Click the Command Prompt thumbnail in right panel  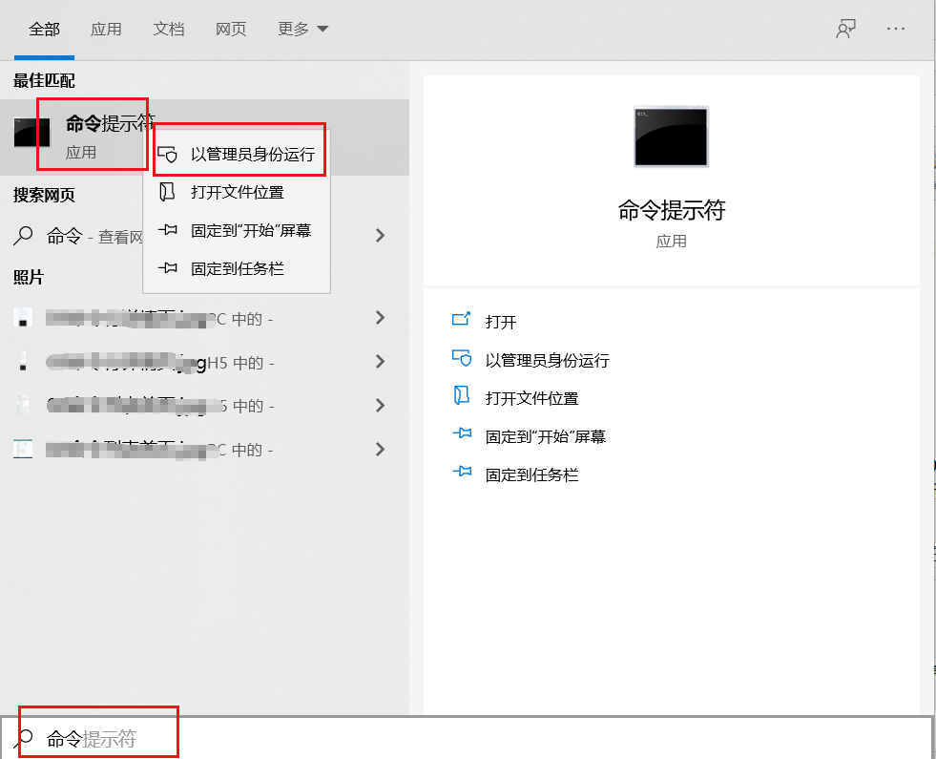click(671, 137)
